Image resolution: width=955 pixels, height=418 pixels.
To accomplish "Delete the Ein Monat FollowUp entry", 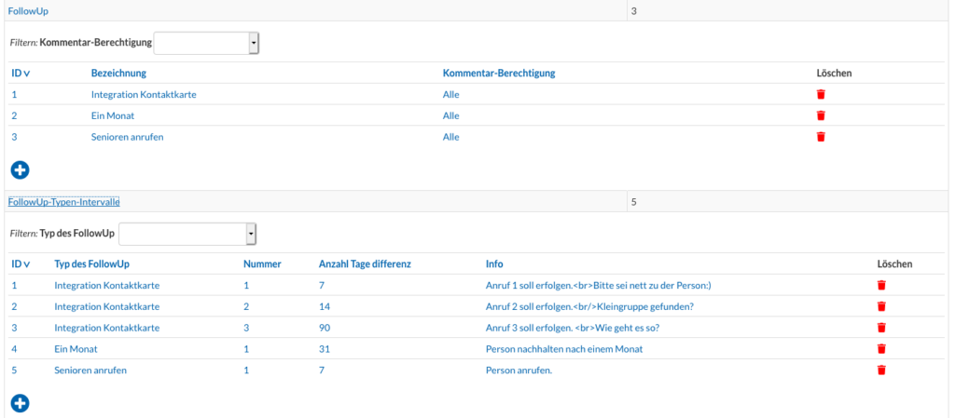I will pyautogui.click(x=821, y=115).
